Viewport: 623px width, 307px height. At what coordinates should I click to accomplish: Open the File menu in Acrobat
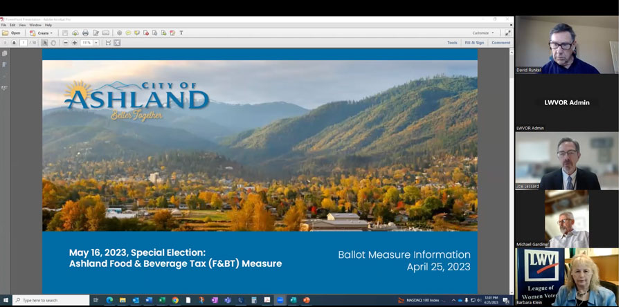coord(3,25)
